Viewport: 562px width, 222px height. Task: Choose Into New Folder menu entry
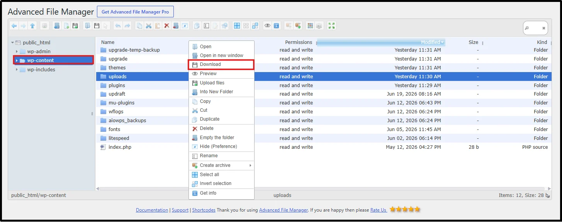pyautogui.click(x=221, y=92)
